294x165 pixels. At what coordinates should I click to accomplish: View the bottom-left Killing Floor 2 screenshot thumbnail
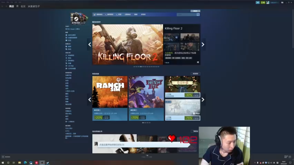[x=172, y=47]
